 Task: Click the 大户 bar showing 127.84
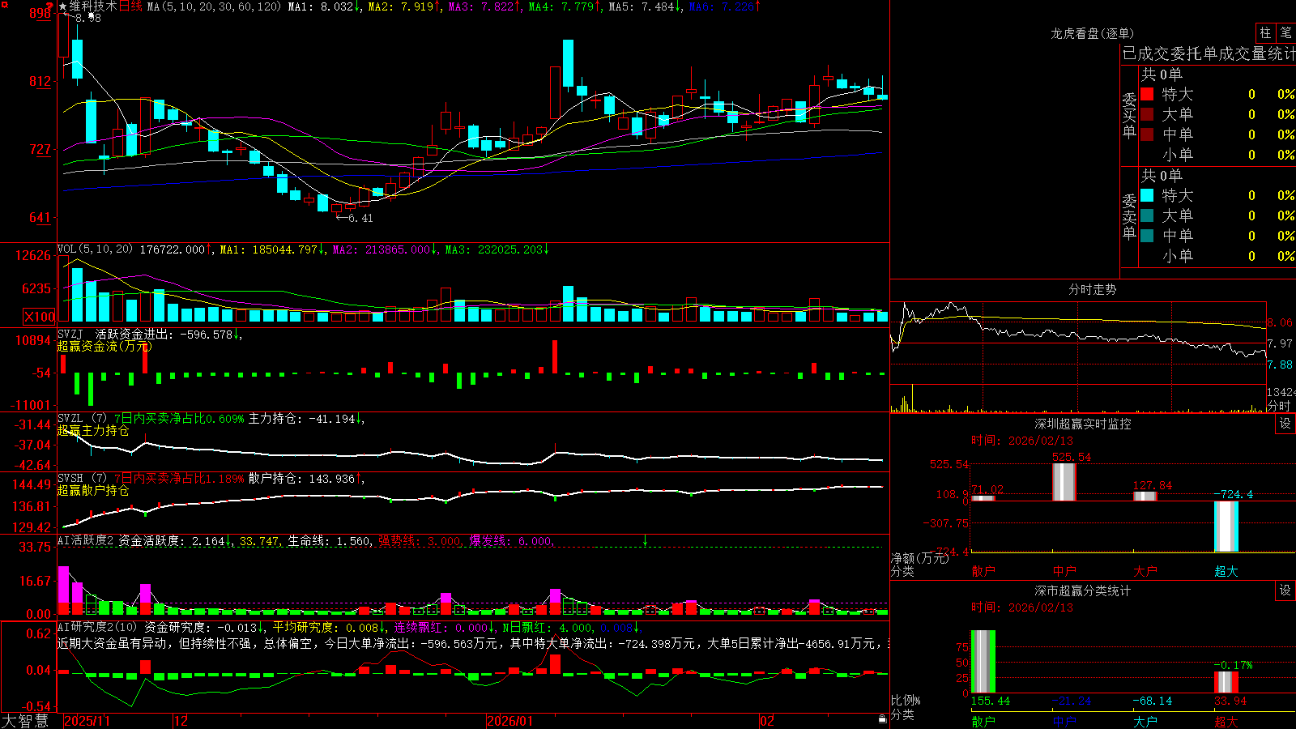[x=1145, y=496]
